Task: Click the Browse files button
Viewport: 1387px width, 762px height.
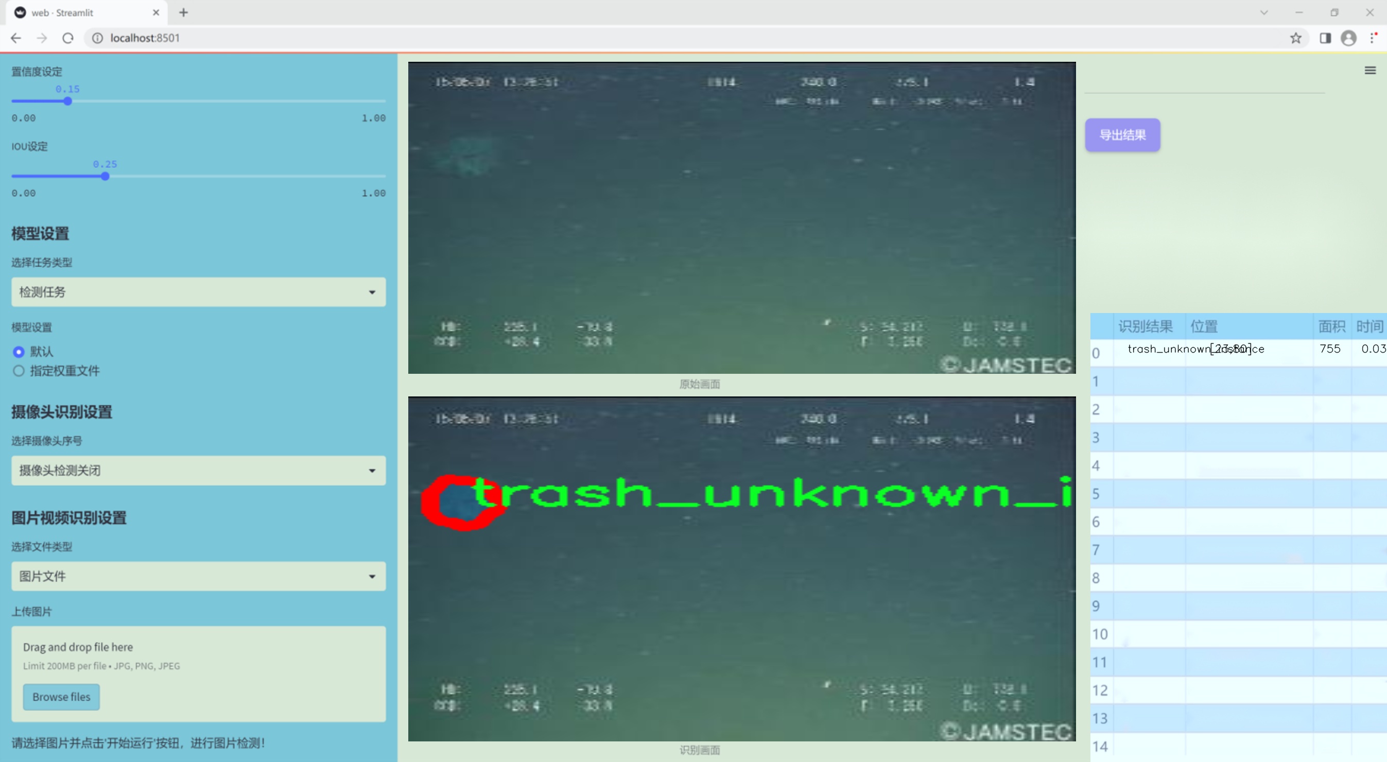Action: 61,696
